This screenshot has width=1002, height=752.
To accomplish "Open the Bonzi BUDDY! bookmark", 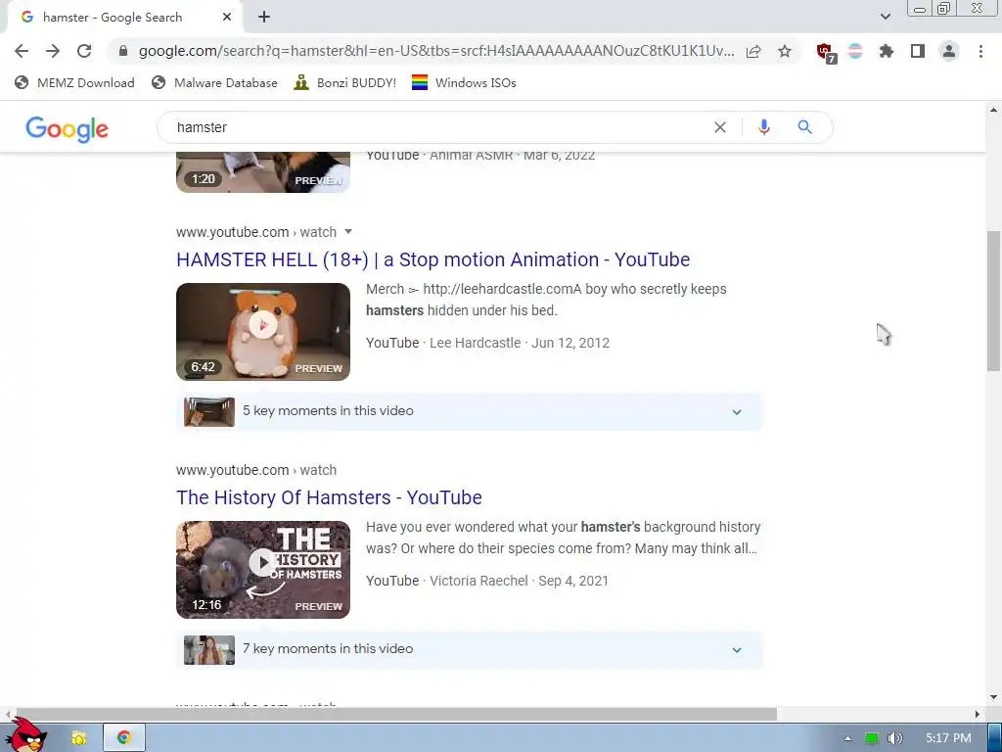I will (345, 83).
